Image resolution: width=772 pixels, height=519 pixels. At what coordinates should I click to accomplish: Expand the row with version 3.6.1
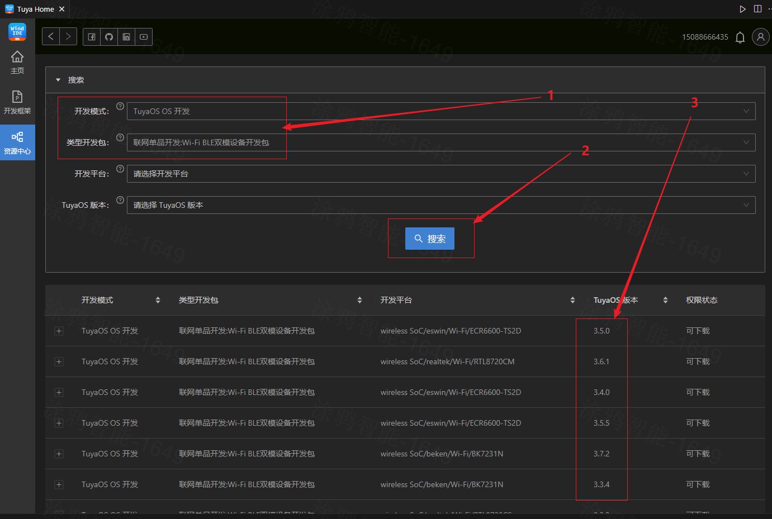coord(59,361)
